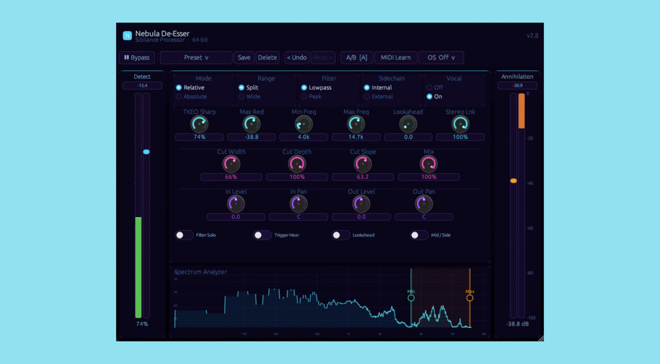
Task: Click the Max Red -38.8 value field
Action: click(251, 137)
